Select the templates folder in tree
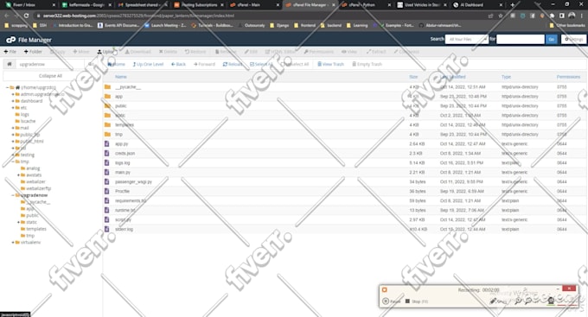 [36, 229]
